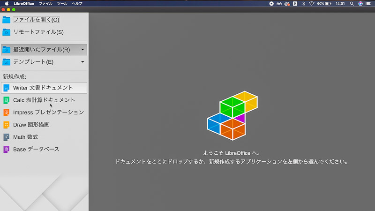Create a new Calc 表計算ドキュメント

coord(44,100)
